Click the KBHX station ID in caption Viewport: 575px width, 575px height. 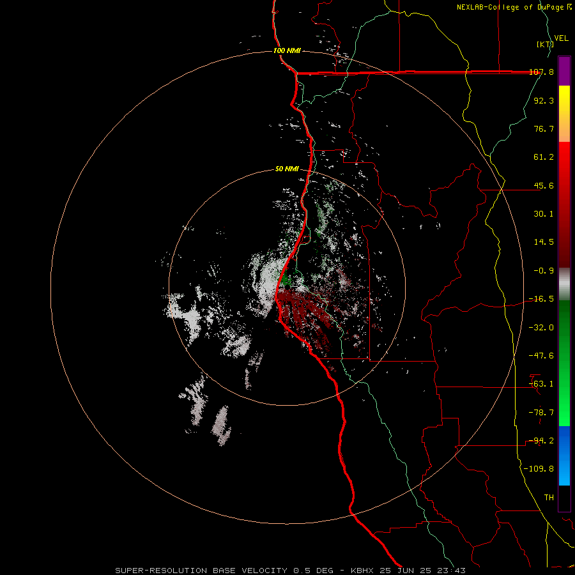(364, 571)
